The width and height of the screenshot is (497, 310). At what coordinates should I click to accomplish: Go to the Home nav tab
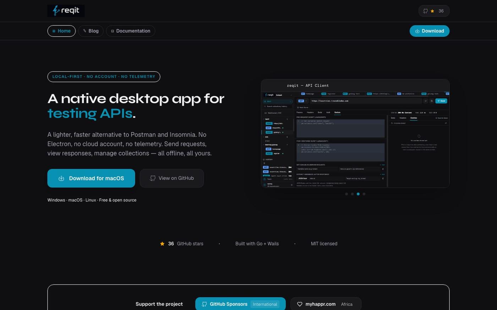[61, 31]
